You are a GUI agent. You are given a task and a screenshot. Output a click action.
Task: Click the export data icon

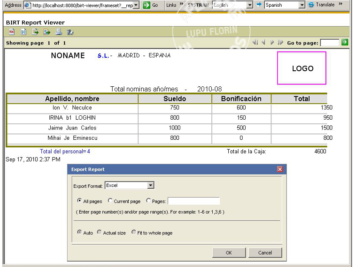tap(35, 32)
